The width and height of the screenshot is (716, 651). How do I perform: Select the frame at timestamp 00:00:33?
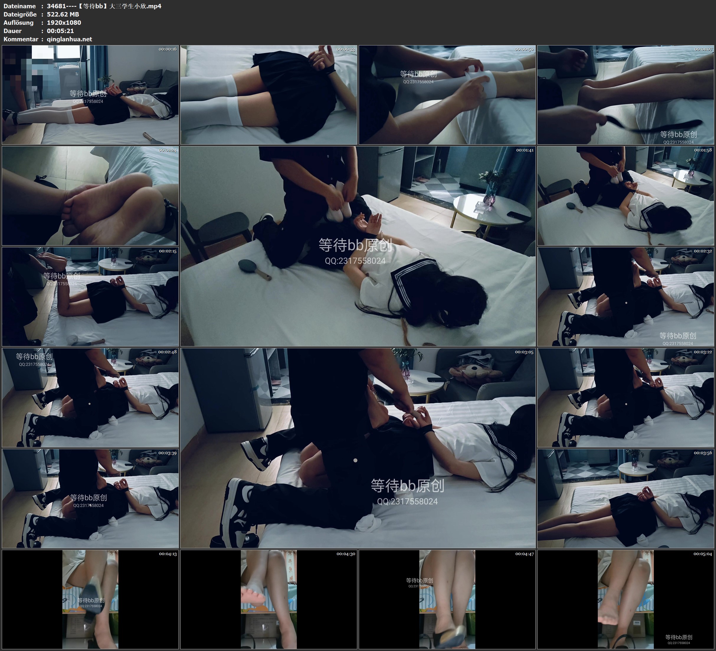click(x=268, y=94)
